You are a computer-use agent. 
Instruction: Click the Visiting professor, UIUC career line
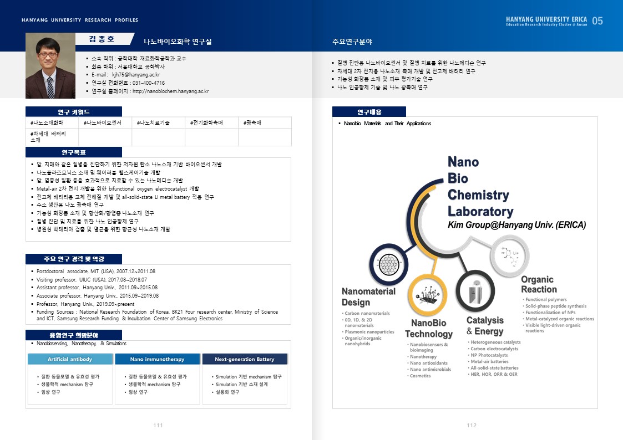(92, 280)
